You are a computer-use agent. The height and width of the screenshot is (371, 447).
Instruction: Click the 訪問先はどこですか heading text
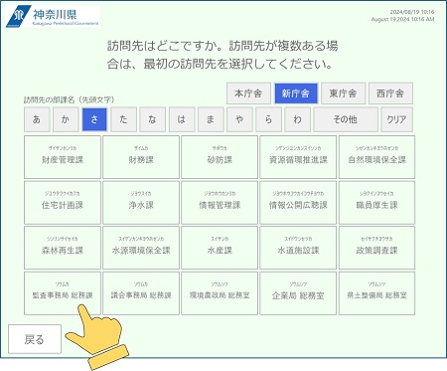point(223,55)
